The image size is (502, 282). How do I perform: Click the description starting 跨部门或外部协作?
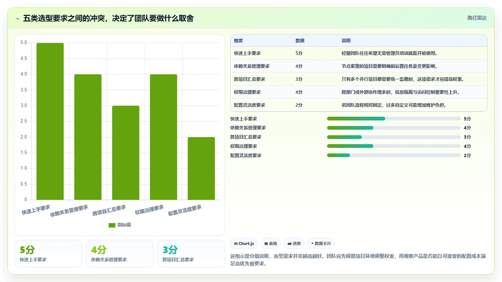[x=401, y=92]
